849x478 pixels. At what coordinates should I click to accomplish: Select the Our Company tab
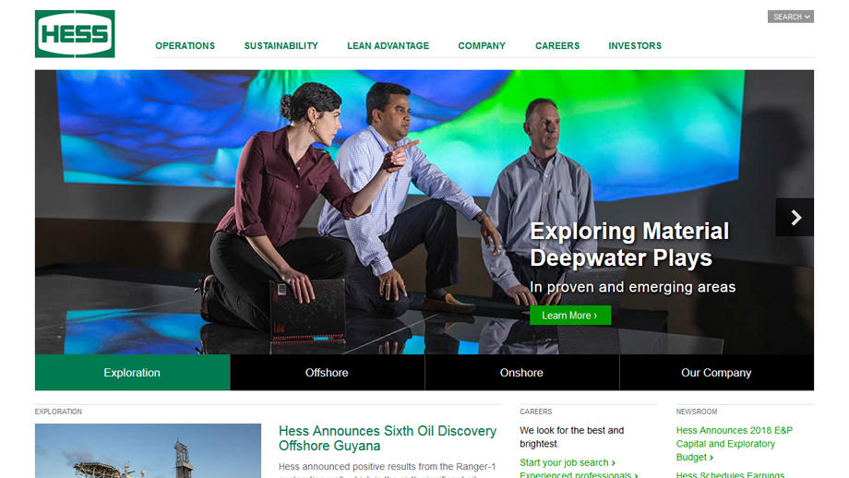[716, 373]
